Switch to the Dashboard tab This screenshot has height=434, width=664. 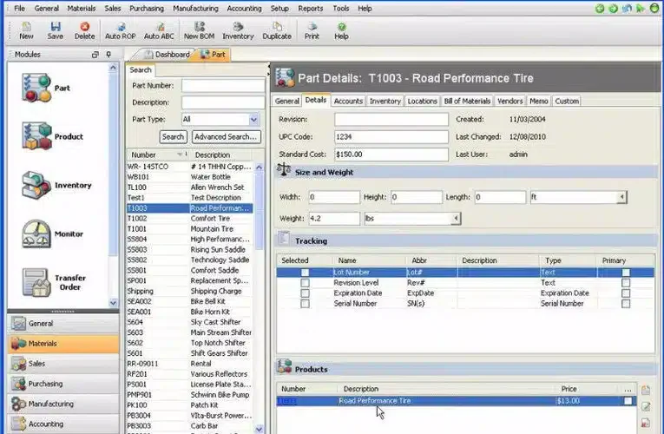coord(167,55)
